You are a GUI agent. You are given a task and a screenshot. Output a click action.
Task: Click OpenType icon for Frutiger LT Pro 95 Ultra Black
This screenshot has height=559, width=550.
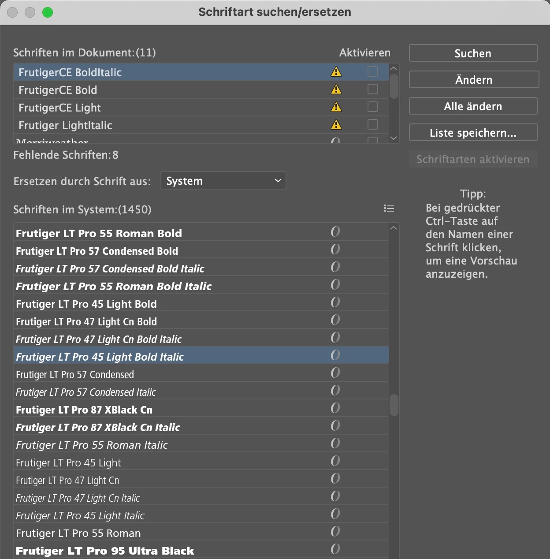(335, 549)
